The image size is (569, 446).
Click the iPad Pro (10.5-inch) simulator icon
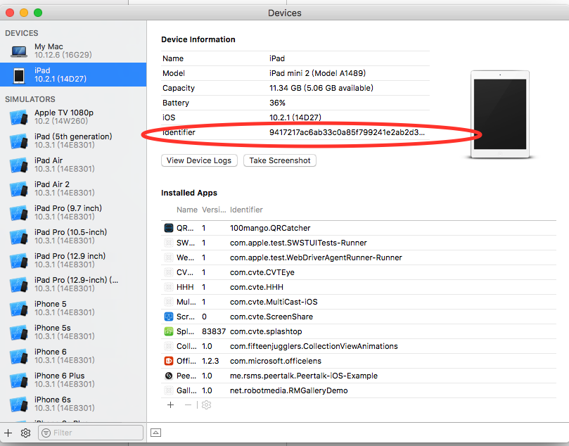click(19, 237)
